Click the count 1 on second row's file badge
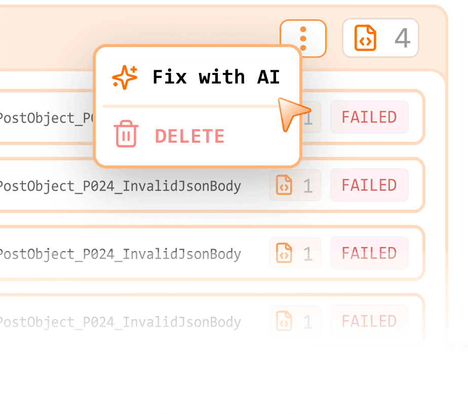This screenshot has width=468, height=414. pos(308,185)
